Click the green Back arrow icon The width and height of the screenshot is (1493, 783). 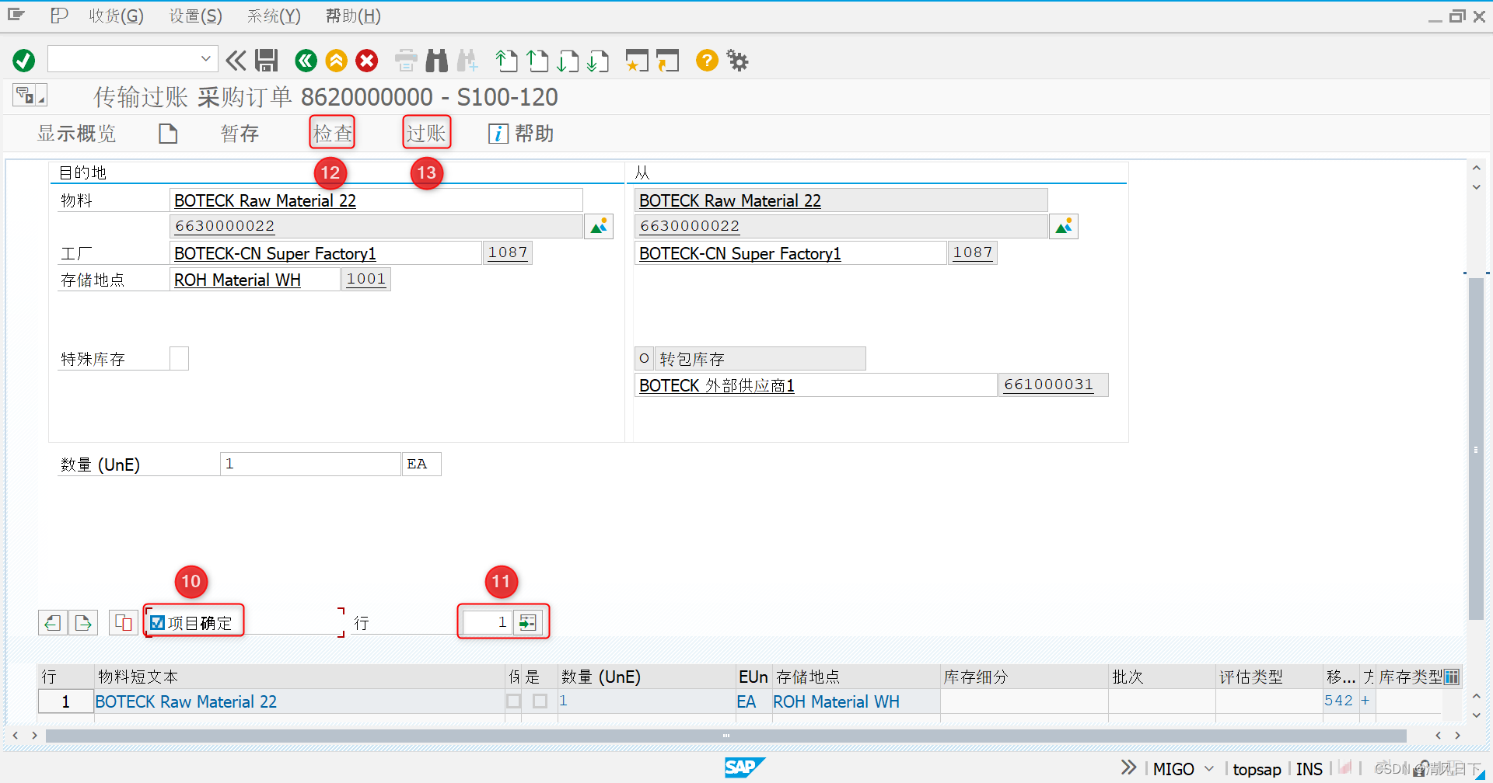click(306, 60)
